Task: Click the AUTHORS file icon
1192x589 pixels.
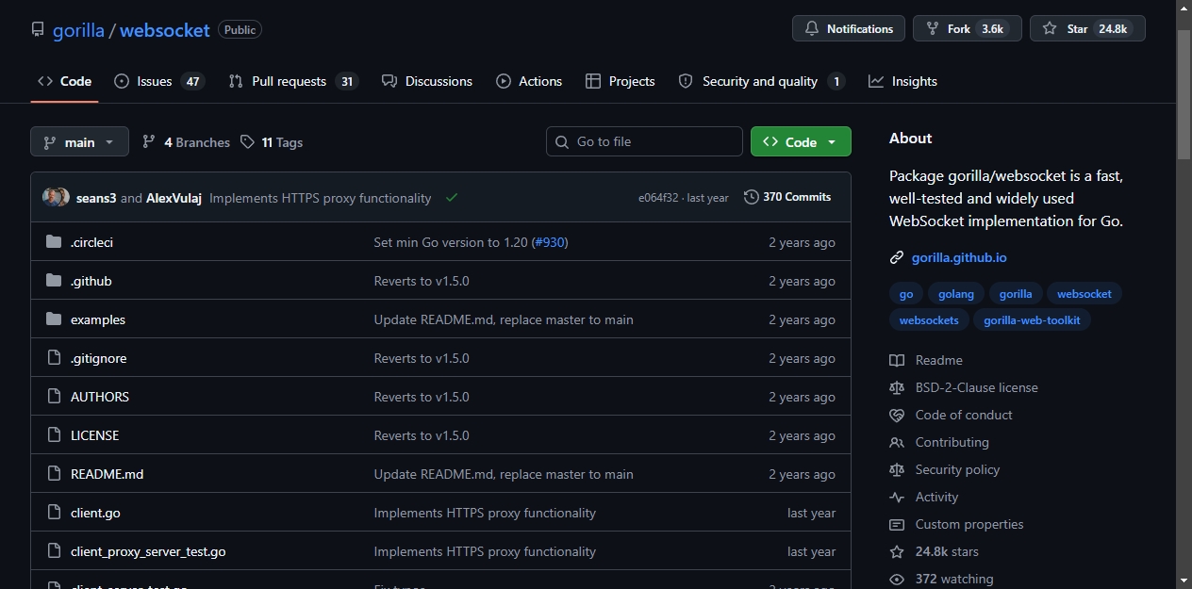Action: pos(54,397)
